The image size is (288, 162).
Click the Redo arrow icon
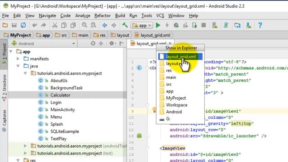[44, 25]
